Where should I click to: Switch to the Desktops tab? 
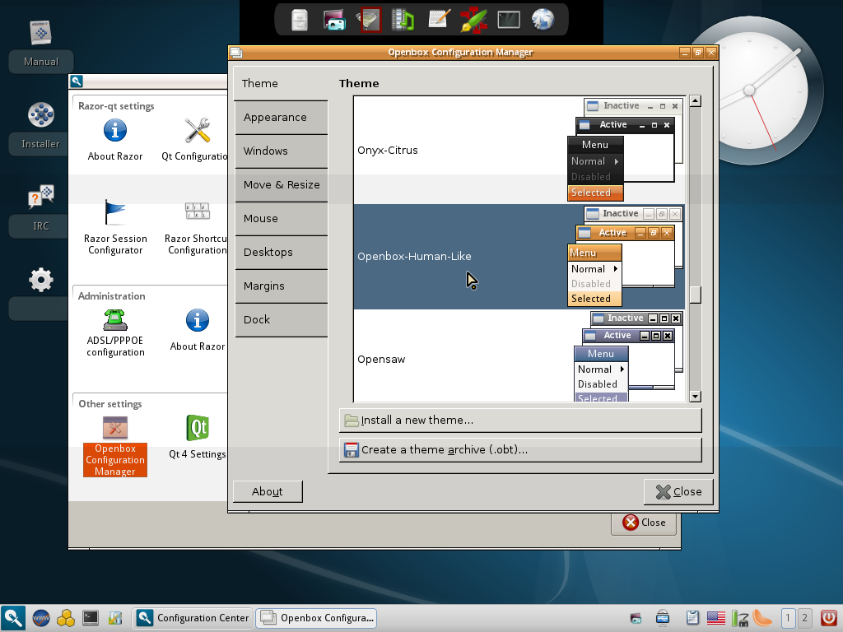point(281,252)
